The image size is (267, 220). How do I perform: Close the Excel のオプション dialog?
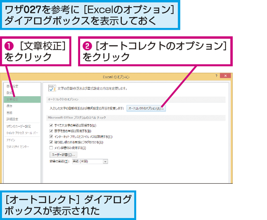pos(225,76)
